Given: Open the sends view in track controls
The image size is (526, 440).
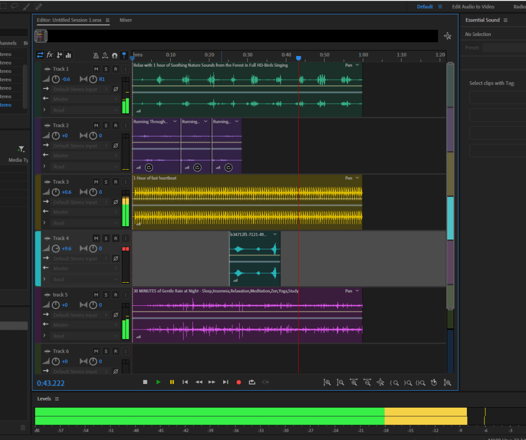Looking at the screenshot, I should 59,55.
